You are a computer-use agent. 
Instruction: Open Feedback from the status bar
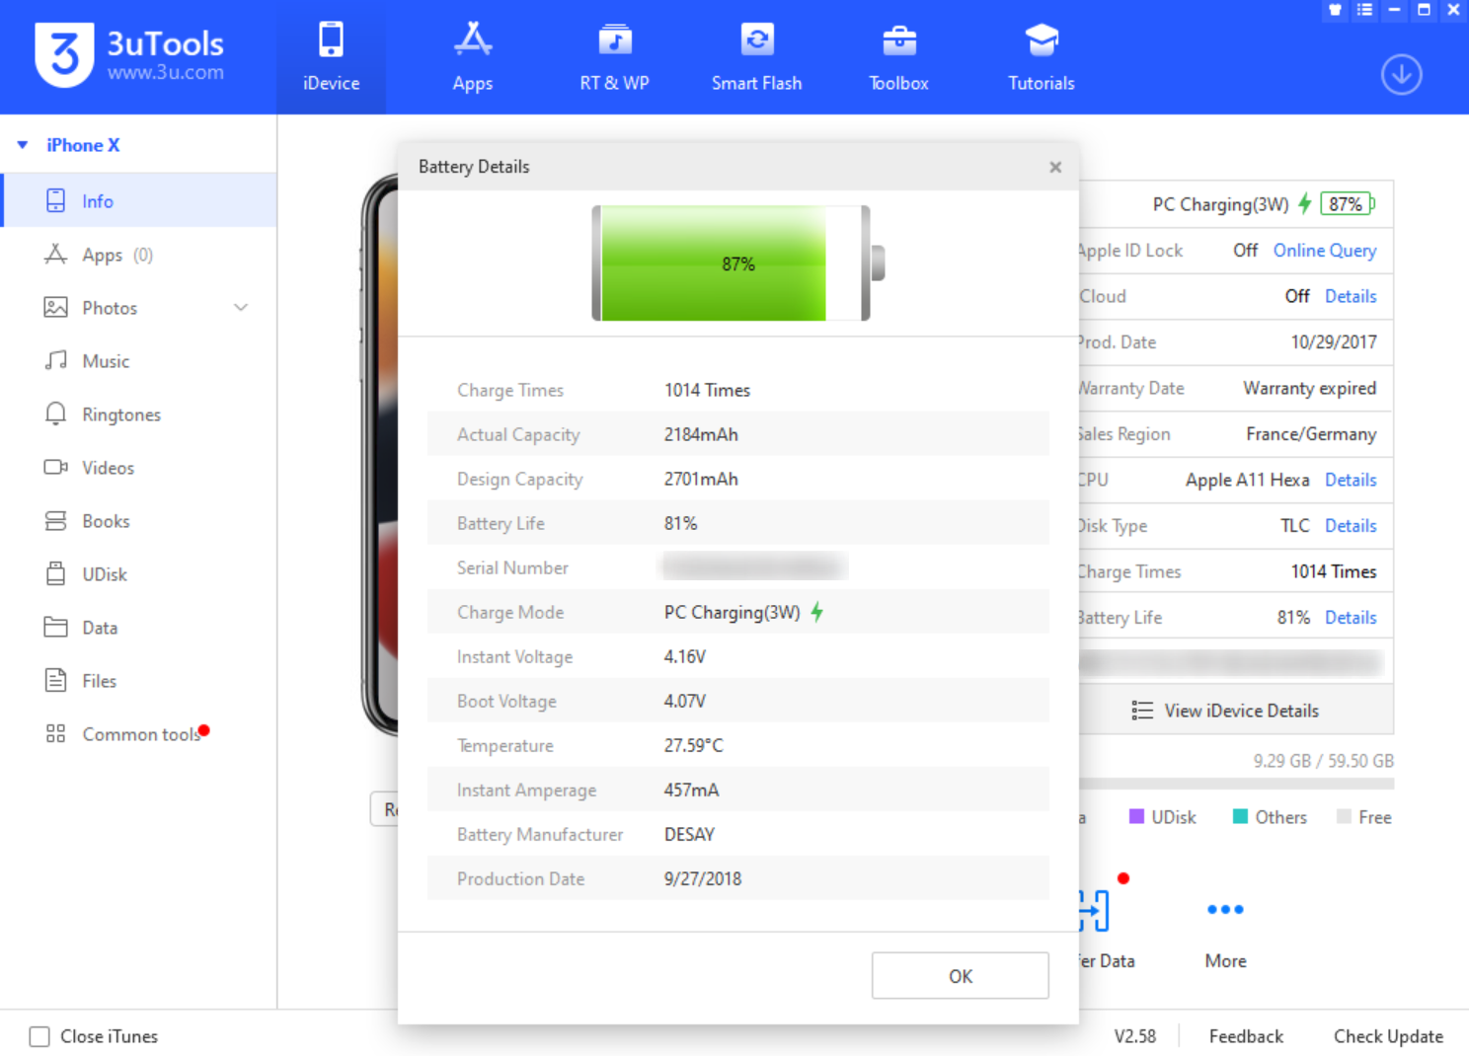pyautogui.click(x=1246, y=1036)
